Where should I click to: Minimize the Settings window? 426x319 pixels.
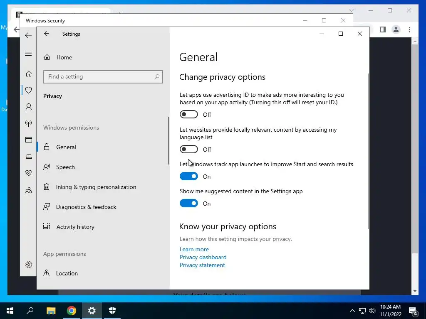322,34
